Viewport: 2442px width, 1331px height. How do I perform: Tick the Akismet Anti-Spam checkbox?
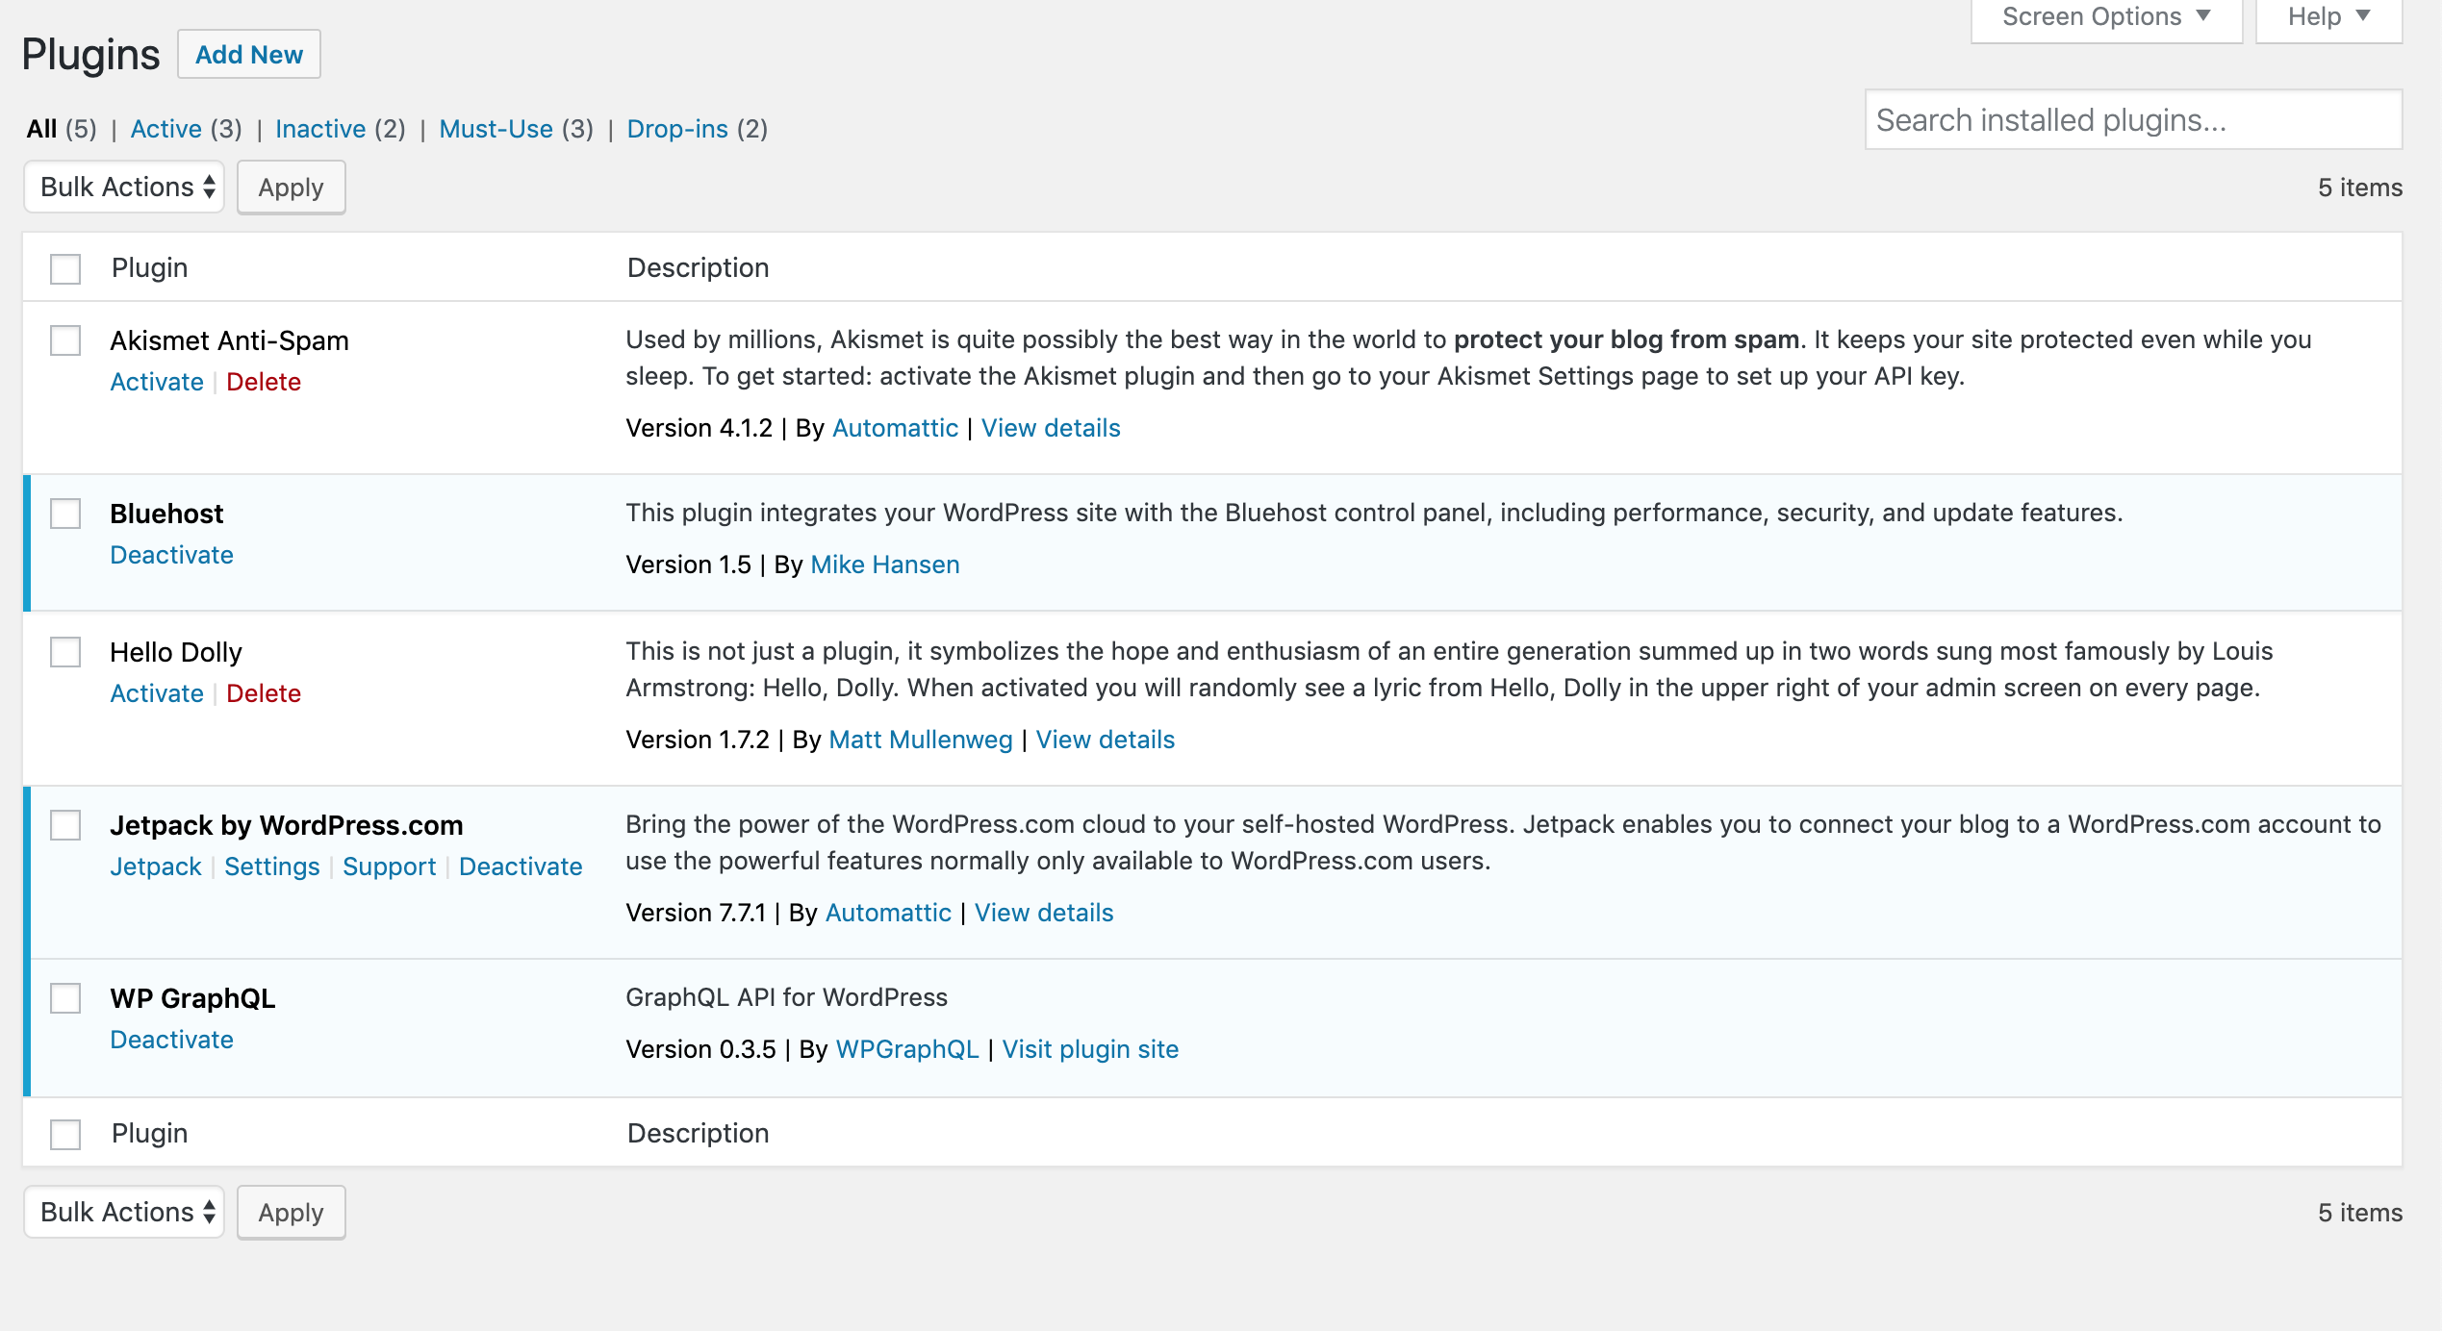tap(65, 340)
